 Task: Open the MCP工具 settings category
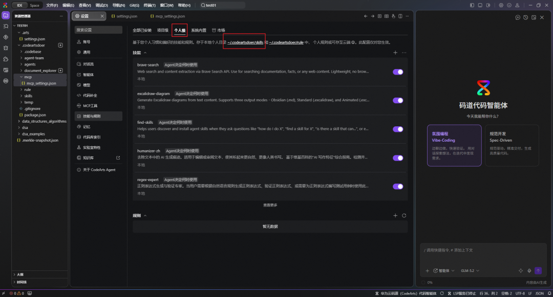pyautogui.click(x=98, y=106)
